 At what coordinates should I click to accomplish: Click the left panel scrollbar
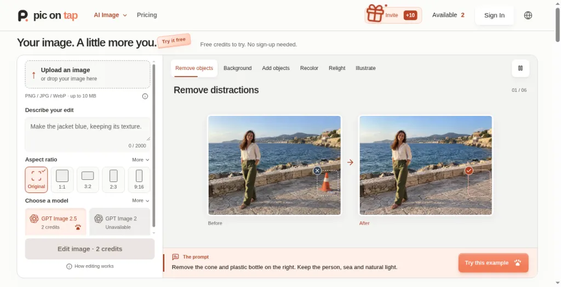tap(154, 145)
